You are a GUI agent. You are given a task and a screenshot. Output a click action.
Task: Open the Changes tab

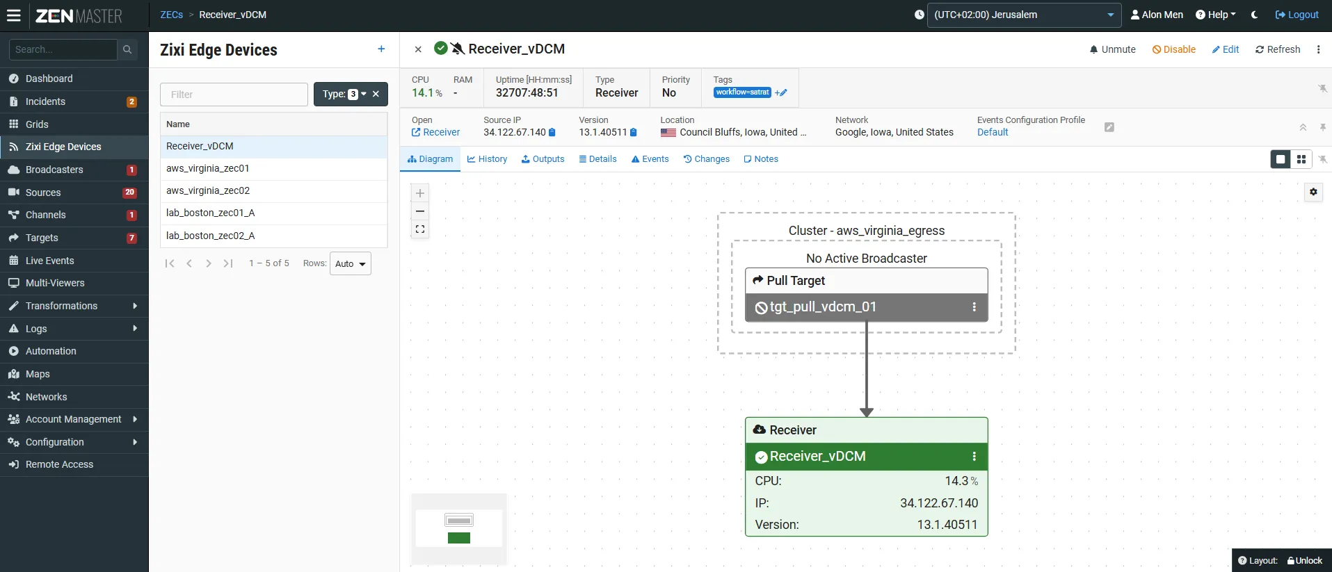point(706,159)
